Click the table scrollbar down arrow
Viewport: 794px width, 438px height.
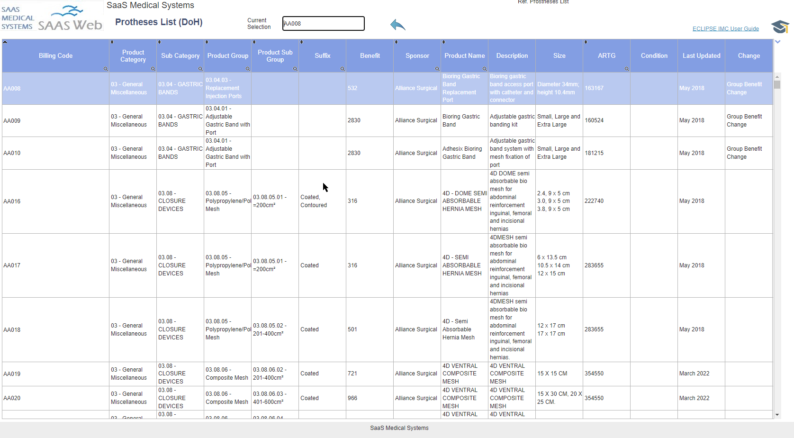[x=777, y=415]
